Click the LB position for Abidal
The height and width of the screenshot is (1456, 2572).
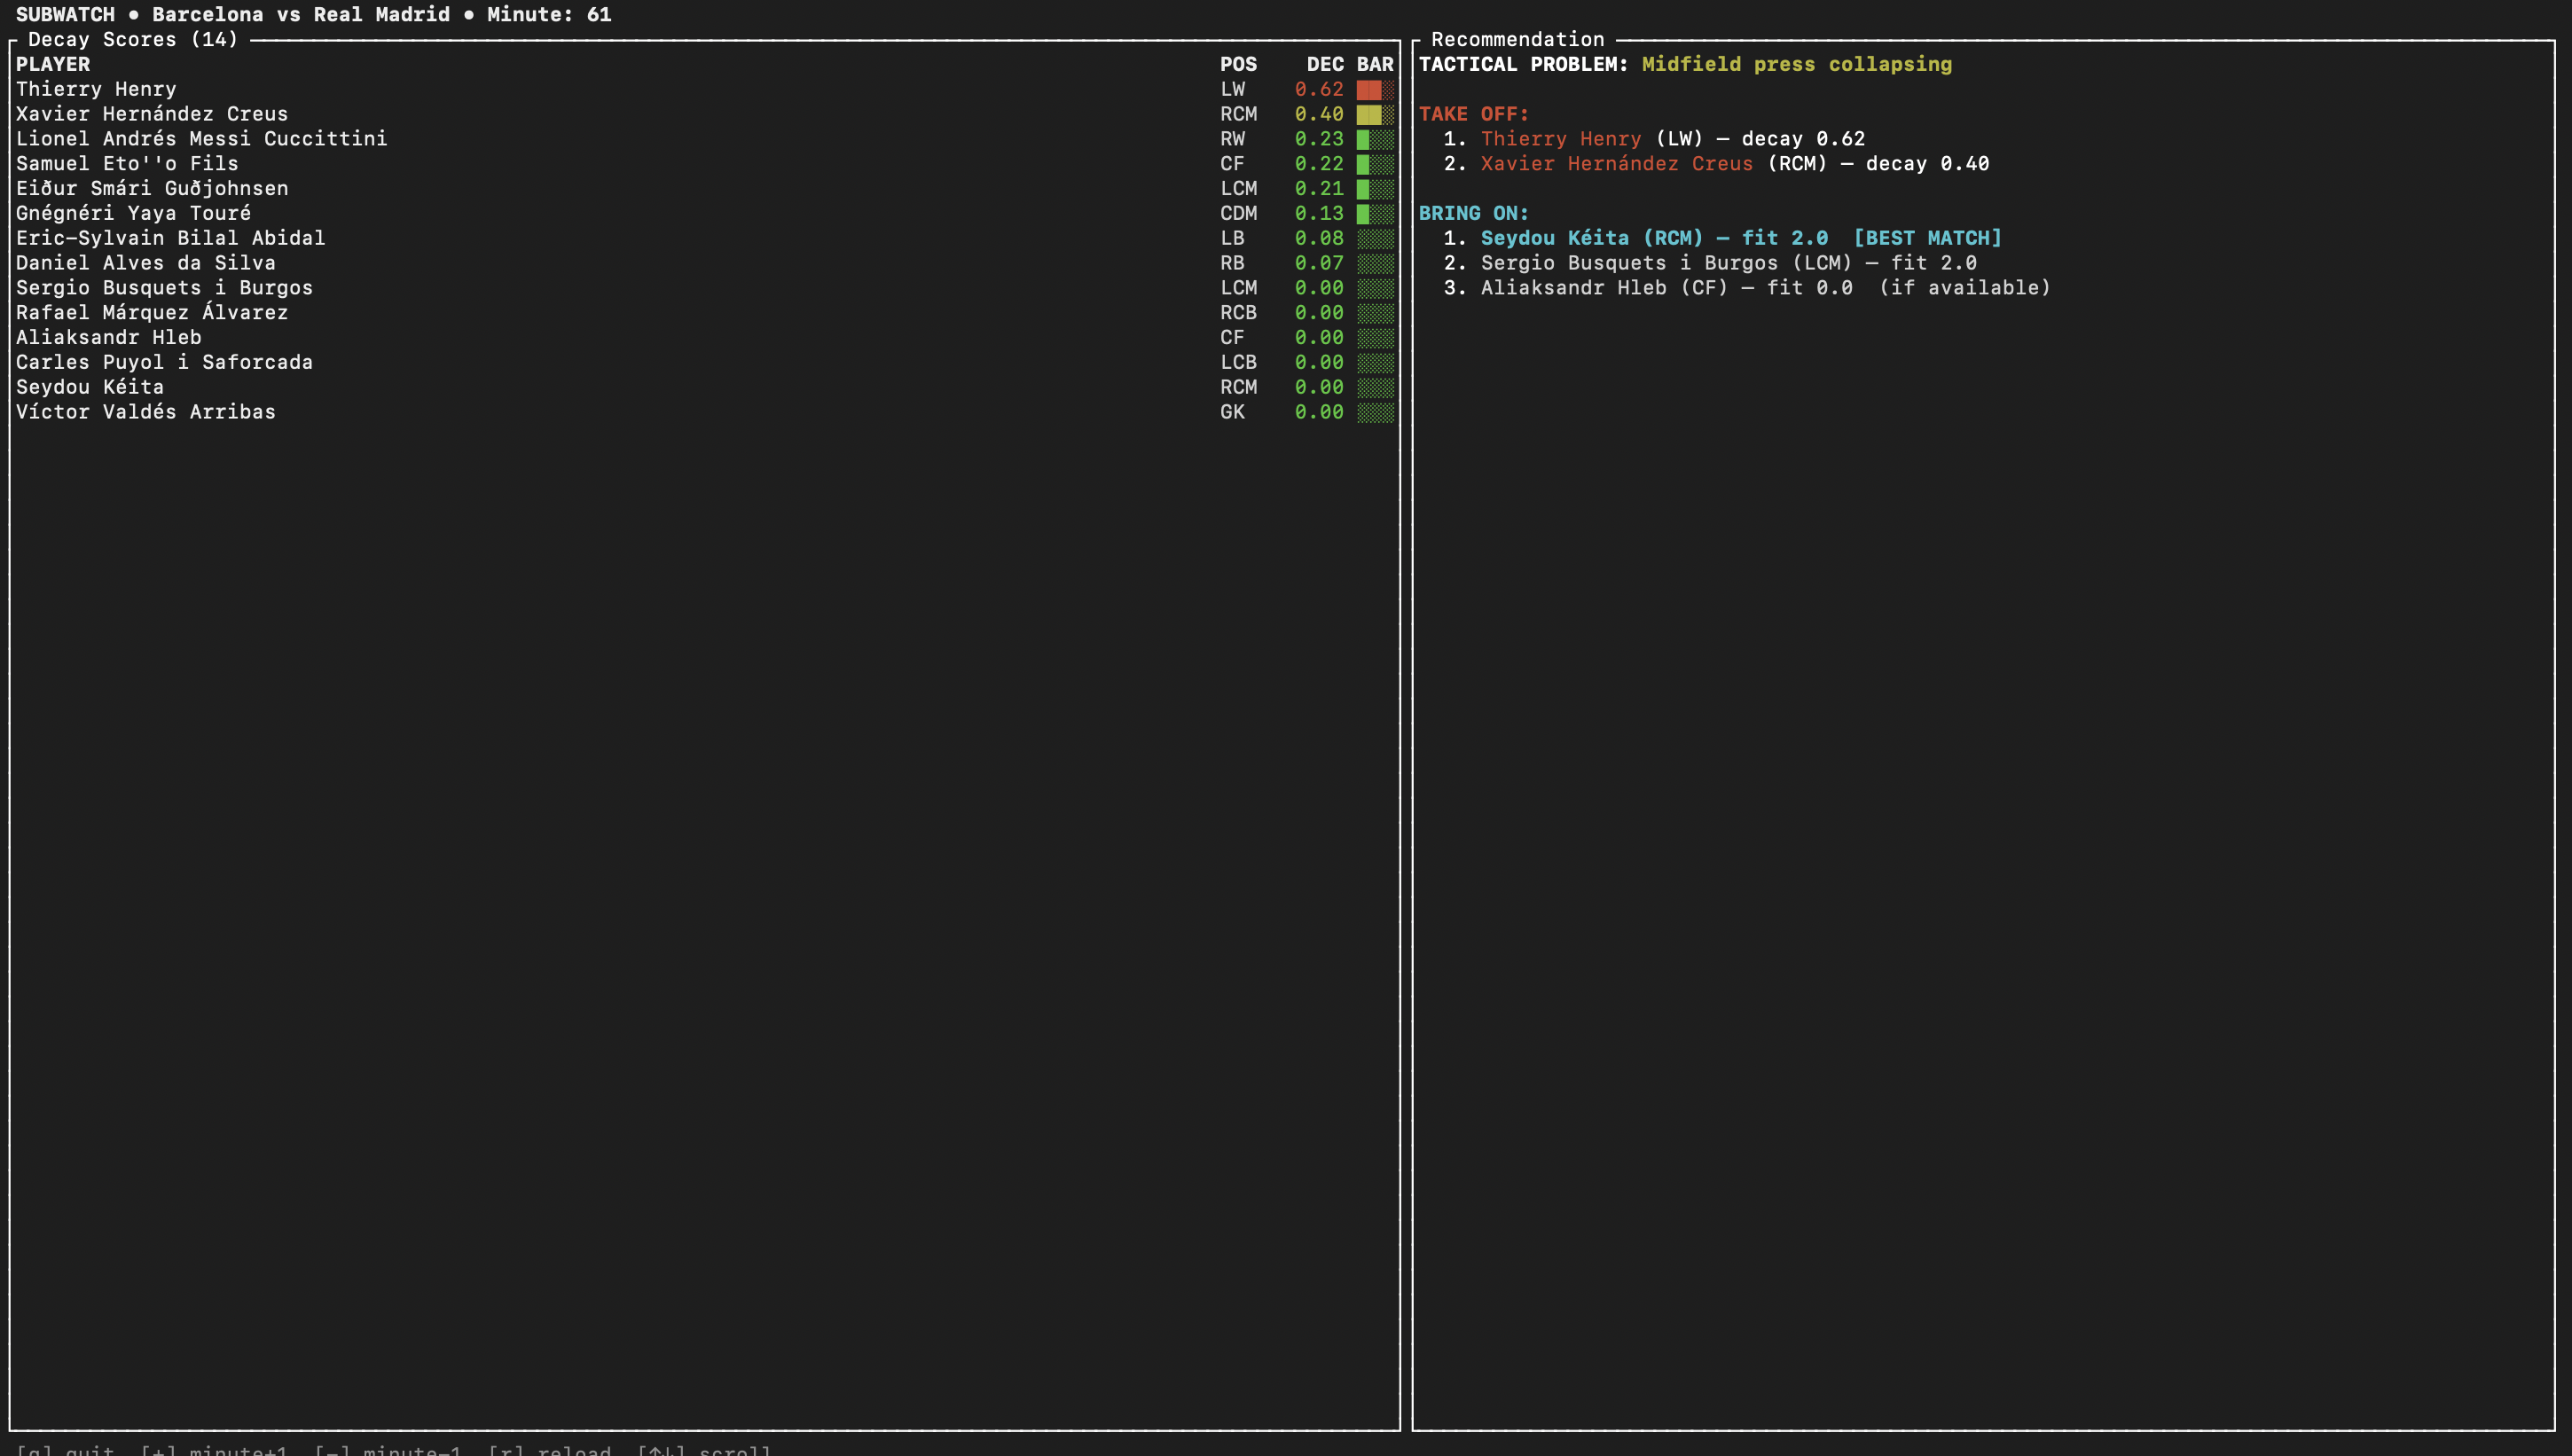click(1232, 238)
